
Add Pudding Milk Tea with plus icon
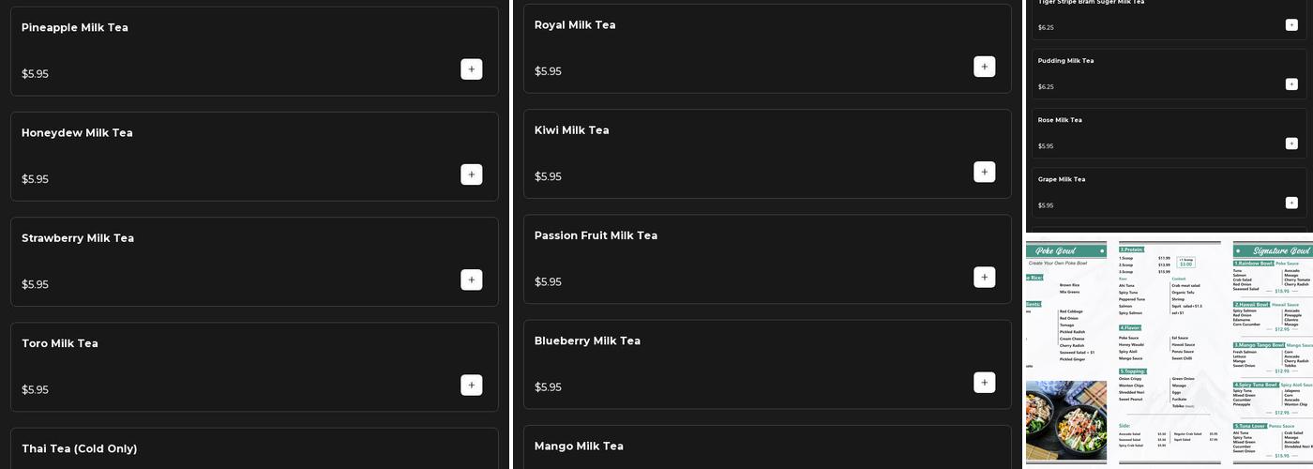coord(1291,84)
